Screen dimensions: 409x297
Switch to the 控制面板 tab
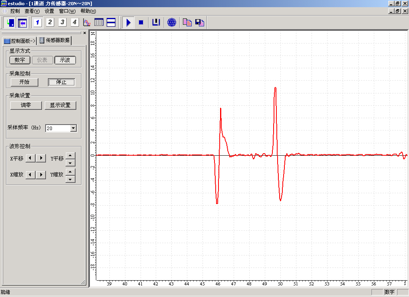tap(20, 41)
